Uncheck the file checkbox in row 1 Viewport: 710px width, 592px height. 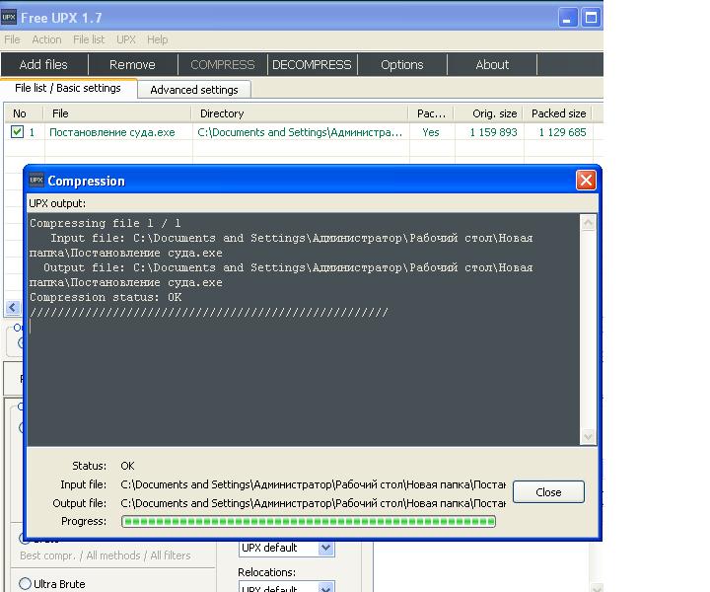click(x=17, y=132)
